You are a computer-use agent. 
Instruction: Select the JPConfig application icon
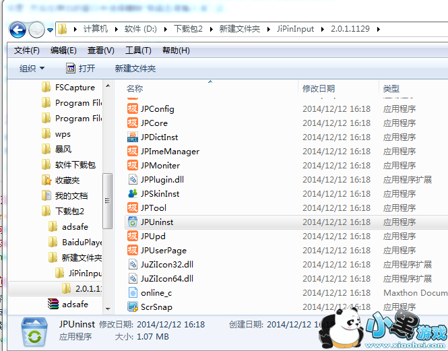(x=133, y=109)
